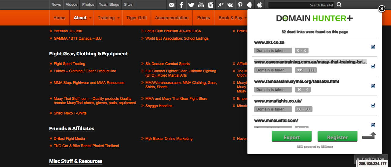The image size is (391, 167).
Task: Click the Instagram camera icon
Action: 211,5
